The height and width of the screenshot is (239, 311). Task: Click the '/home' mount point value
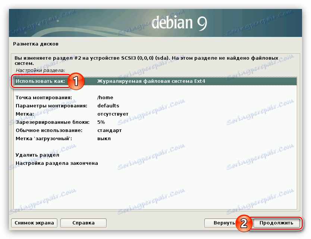pos(105,98)
